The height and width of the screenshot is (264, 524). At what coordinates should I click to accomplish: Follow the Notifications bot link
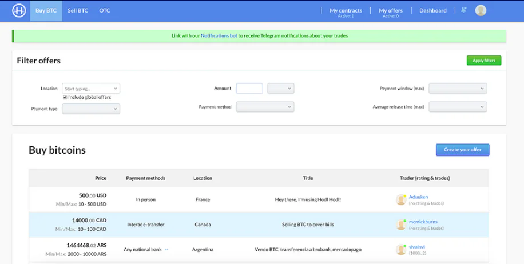coord(219,35)
